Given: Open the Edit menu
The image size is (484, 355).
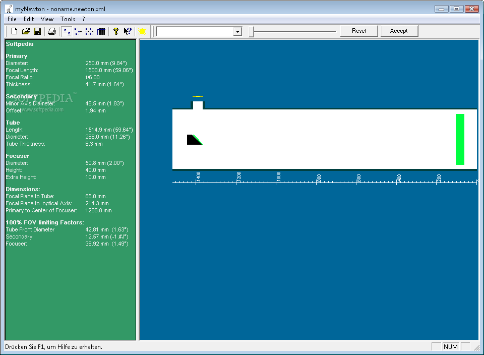Looking at the screenshot, I should click(29, 19).
